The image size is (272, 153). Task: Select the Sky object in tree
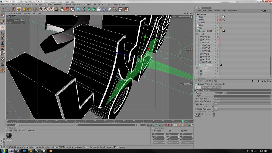tap(201, 28)
